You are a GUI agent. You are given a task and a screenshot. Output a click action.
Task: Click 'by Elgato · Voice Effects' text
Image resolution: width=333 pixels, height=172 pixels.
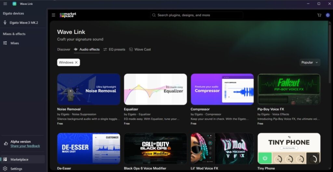273,114
